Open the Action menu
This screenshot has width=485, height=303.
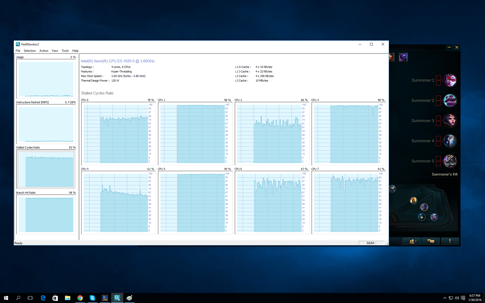coord(44,51)
